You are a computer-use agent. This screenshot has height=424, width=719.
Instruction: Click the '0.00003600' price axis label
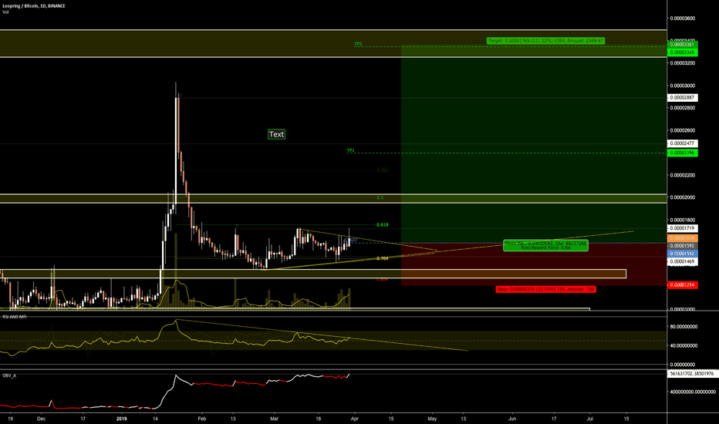click(682, 19)
